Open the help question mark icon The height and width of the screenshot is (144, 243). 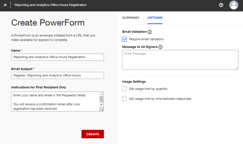(221, 5)
